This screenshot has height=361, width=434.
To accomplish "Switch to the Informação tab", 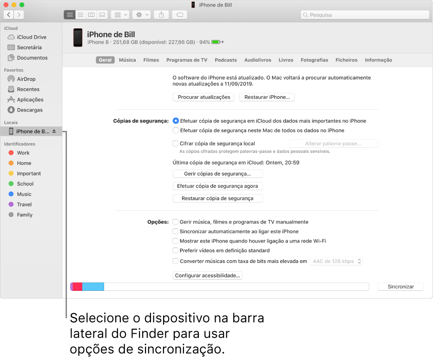I will click(x=378, y=60).
